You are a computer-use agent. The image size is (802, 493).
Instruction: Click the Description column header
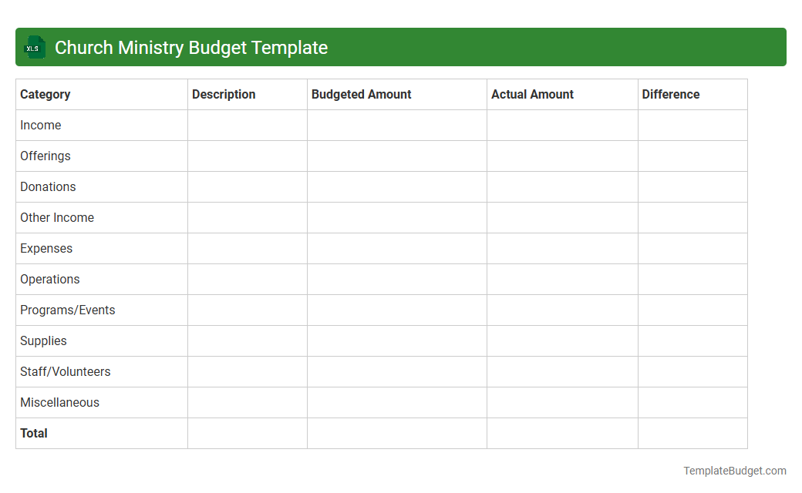pos(223,94)
